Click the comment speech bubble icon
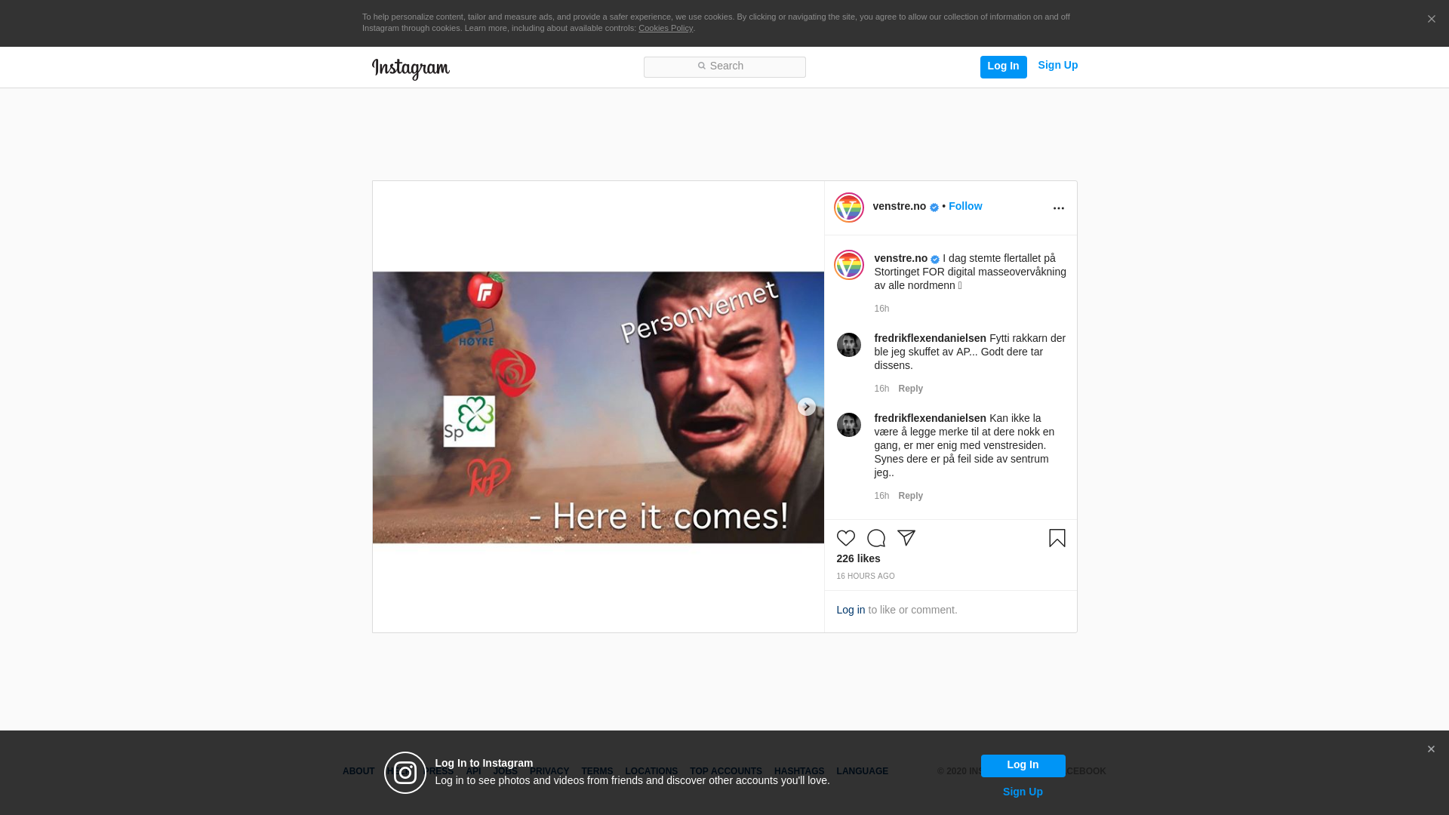Screen dimensions: 1449x815 coord(875,538)
